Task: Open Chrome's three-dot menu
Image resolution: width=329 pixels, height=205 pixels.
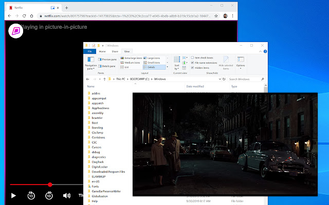Action: tap(232, 16)
